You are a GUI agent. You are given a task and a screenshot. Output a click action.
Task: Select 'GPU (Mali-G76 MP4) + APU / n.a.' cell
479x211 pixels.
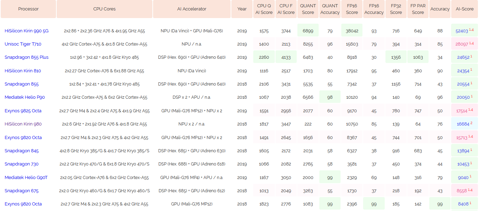(192, 178)
